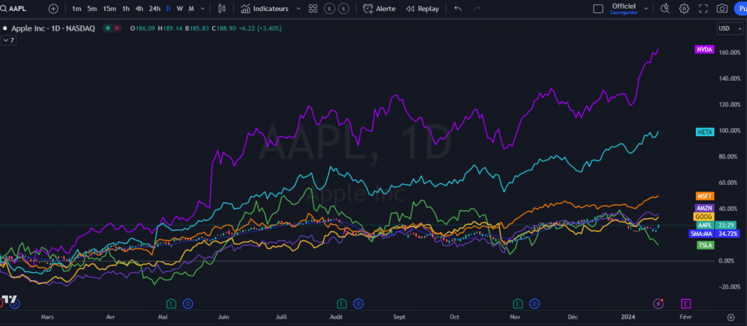747x326 pixels.
Task: Redo the last chart action
Action: pyautogui.click(x=477, y=9)
